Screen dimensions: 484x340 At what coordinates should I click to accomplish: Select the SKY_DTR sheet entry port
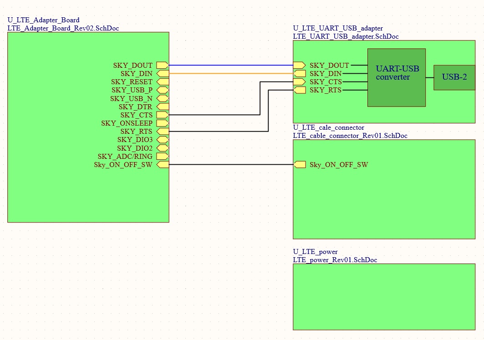click(163, 107)
